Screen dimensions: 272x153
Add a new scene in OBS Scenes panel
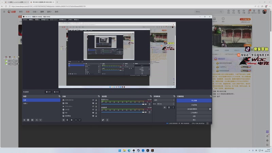click(x=24, y=120)
